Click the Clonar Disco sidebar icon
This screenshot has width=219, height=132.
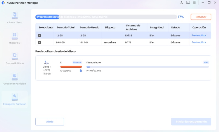click(15, 15)
